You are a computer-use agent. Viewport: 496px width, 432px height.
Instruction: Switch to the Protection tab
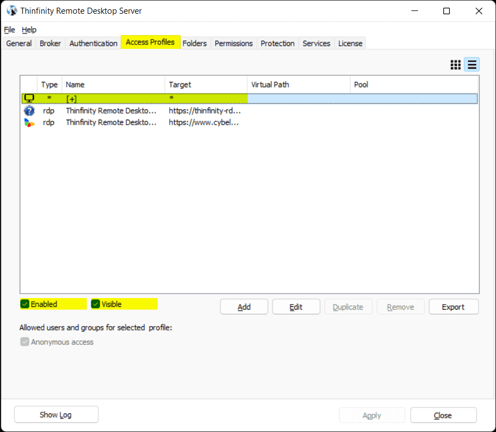(x=277, y=43)
